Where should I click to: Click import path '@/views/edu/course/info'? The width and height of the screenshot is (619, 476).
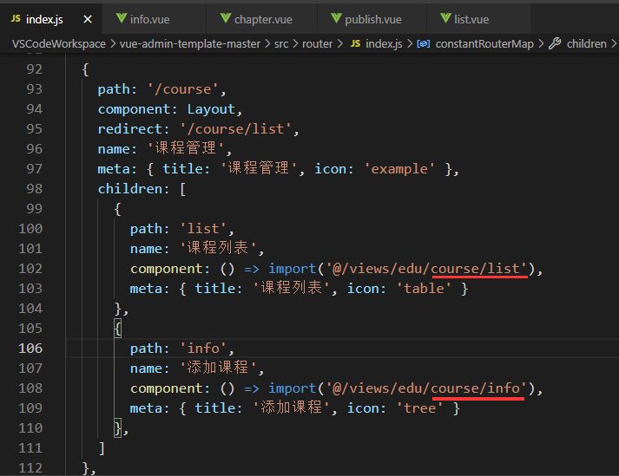point(427,388)
